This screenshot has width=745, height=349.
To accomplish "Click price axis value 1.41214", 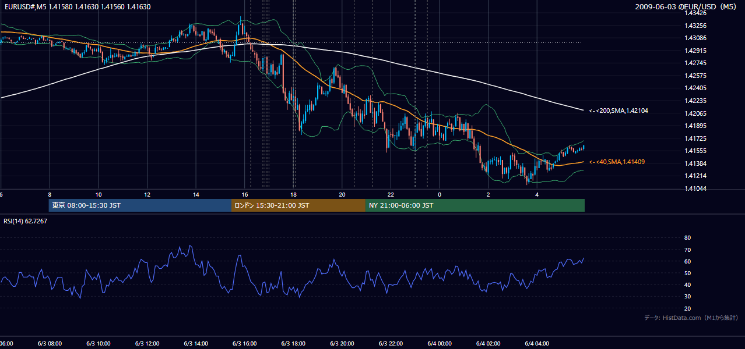I will pyautogui.click(x=695, y=176).
